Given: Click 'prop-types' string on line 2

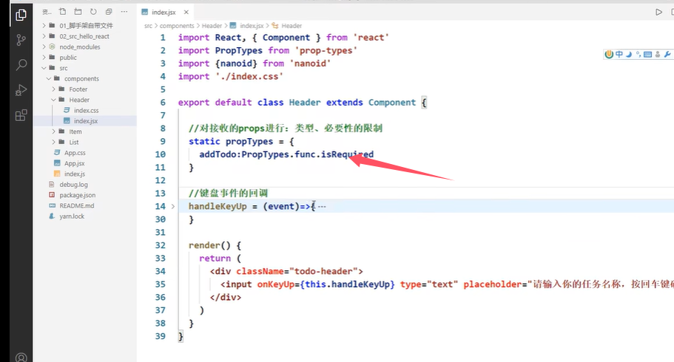Looking at the screenshot, I should click(x=326, y=51).
